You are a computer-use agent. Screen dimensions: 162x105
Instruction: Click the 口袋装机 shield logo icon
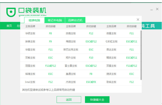pyautogui.click(x=11, y=12)
